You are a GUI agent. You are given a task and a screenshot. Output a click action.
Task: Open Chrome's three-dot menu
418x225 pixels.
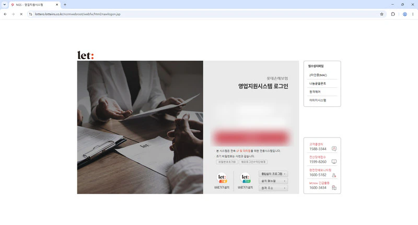point(413,14)
